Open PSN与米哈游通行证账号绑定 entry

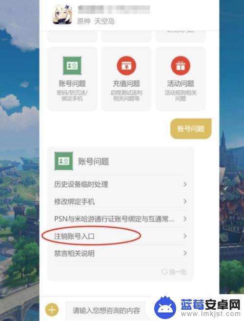tap(121, 219)
